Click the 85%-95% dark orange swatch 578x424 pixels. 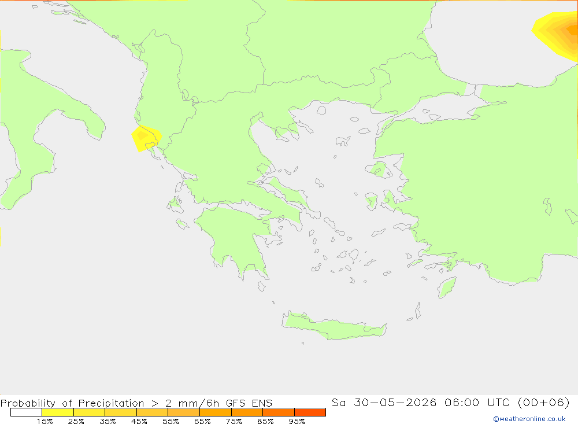click(279, 412)
